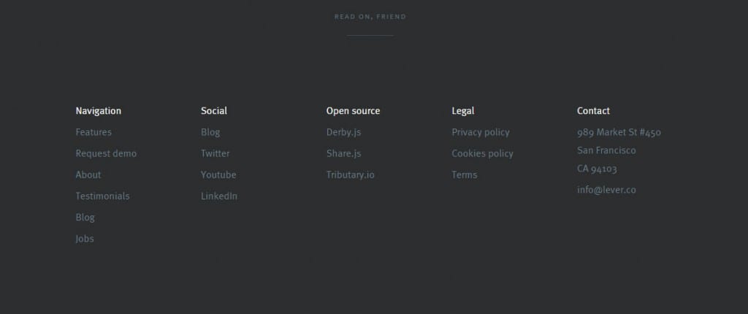Open the Terms legal link
This screenshot has width=748, height=314.
point(464,175)
